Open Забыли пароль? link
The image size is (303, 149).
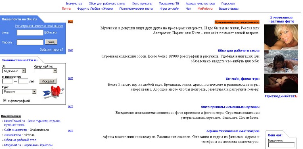coord(52,50)
